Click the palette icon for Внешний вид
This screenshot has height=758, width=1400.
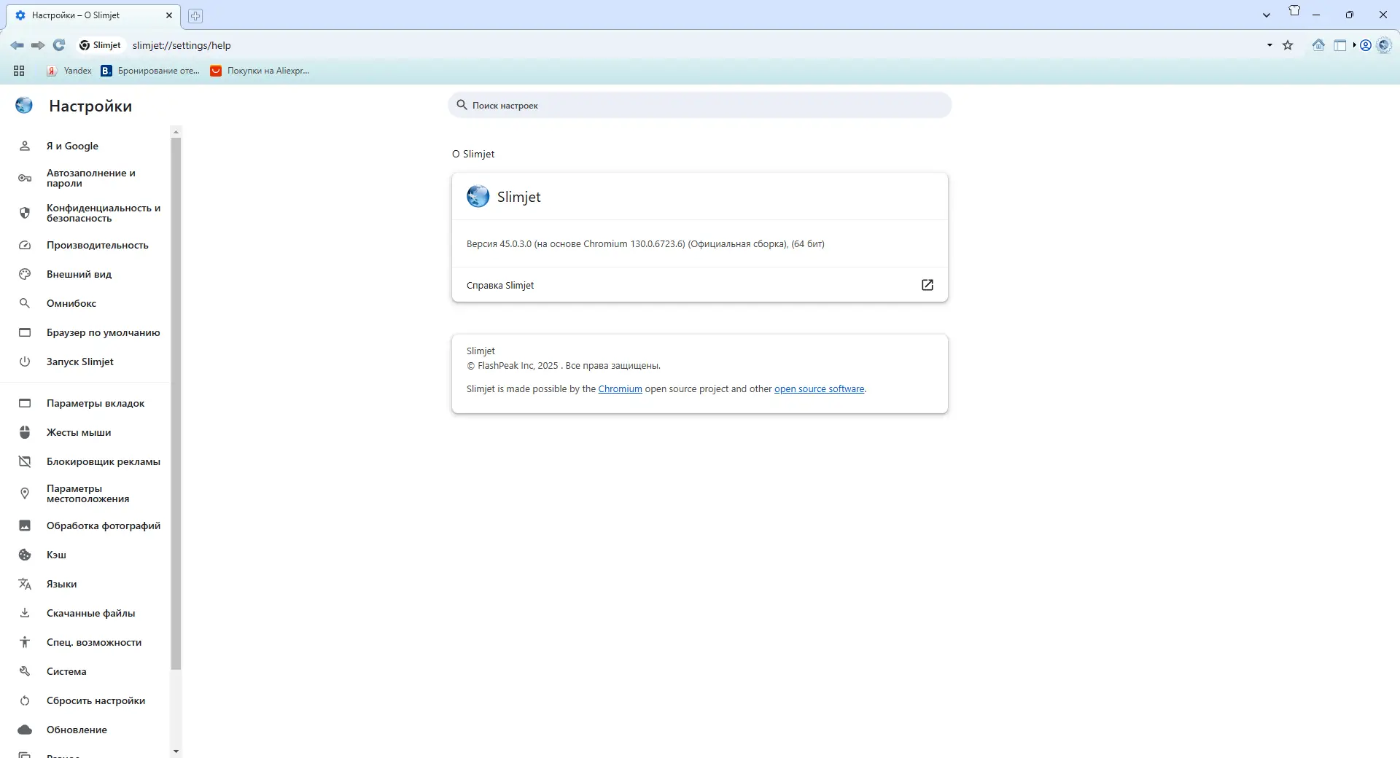25,274
